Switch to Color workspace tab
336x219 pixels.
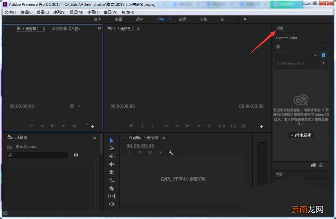click(140, 19)
